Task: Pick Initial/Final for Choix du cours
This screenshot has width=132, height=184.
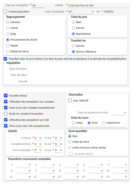Action: point(104,123)
